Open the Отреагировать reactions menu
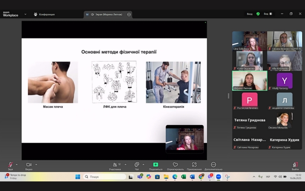 (175, 165)
